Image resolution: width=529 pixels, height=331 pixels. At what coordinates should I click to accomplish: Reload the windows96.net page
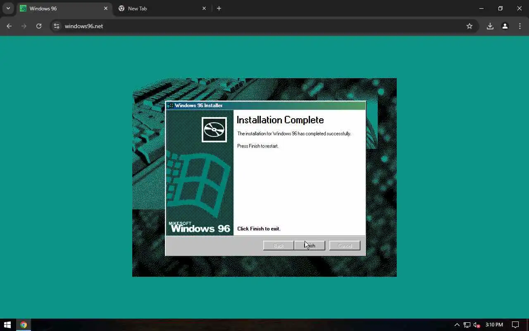point(39,26)
